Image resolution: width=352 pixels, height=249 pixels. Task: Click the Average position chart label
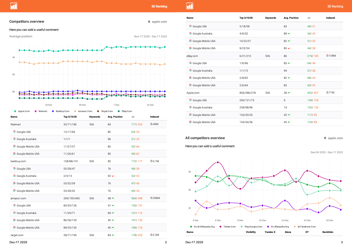point(21,37)
